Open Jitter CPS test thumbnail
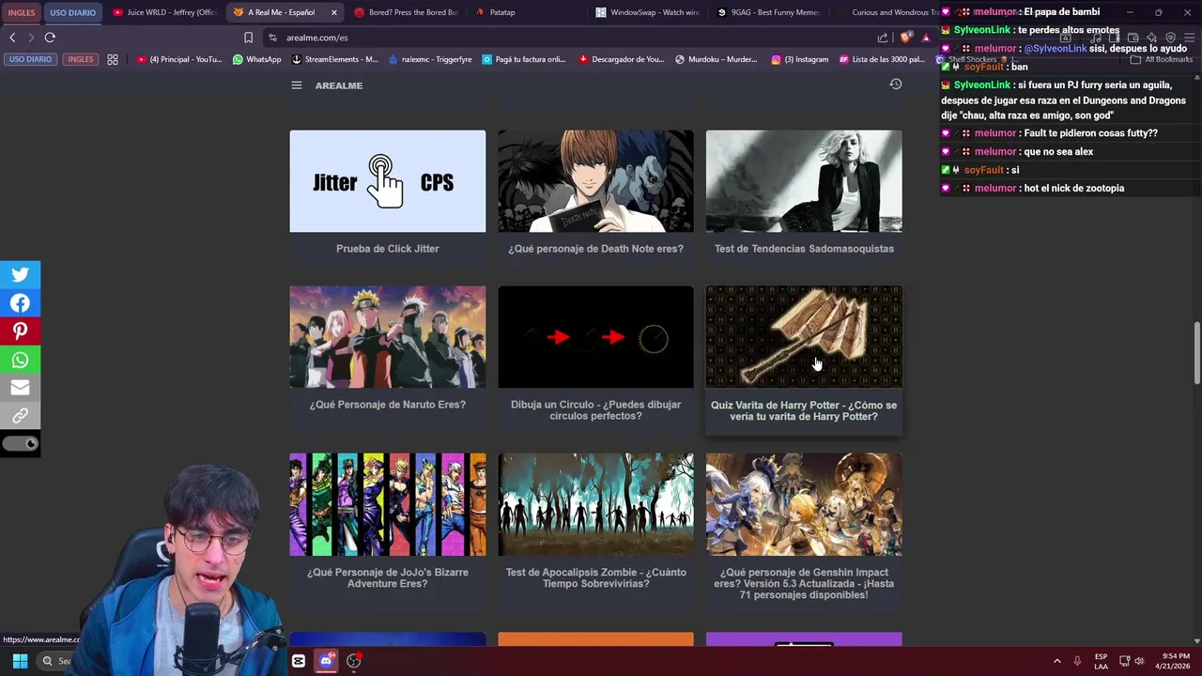The image size is (1202, 676). (388, 181)
